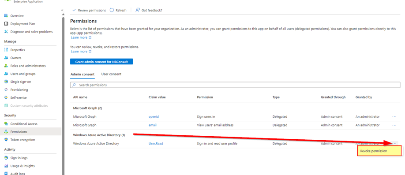Click Windows Azure Active Directory (1) group header

[x=99, y=135]
